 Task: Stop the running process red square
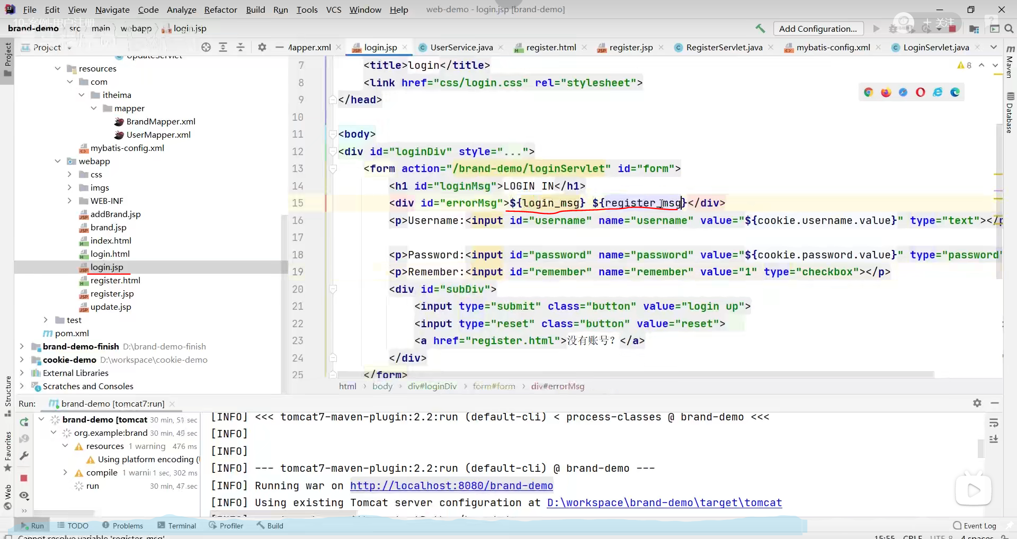(x=24, y=478)
